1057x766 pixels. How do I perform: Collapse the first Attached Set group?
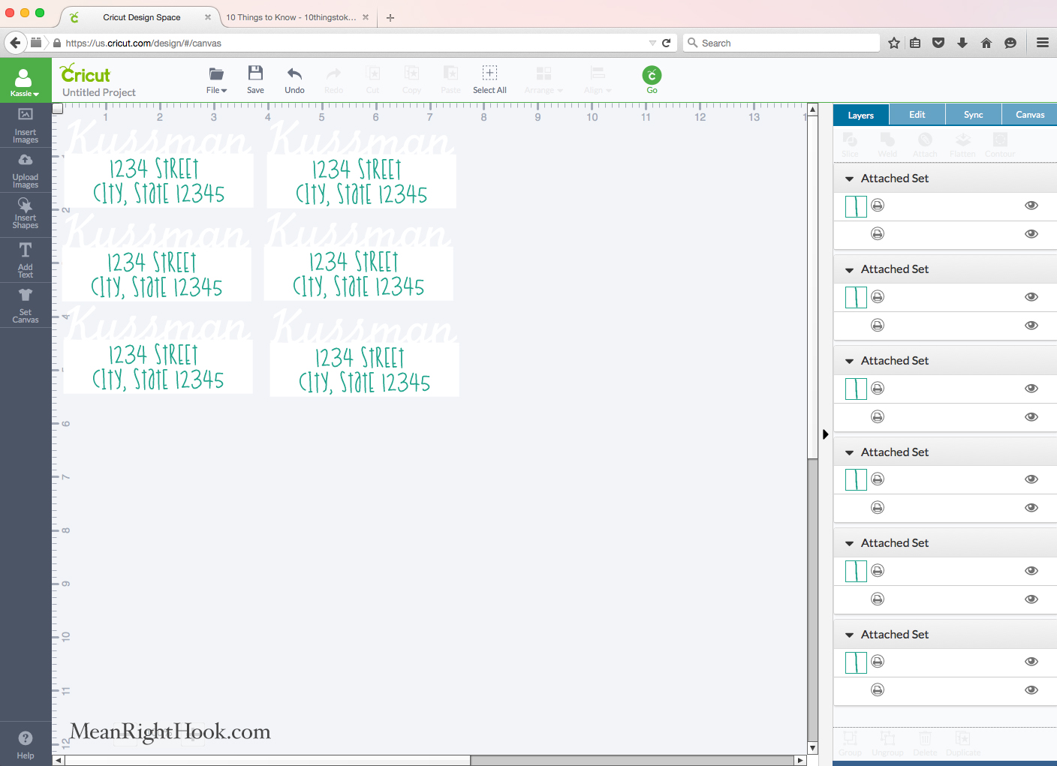[849, 179]
